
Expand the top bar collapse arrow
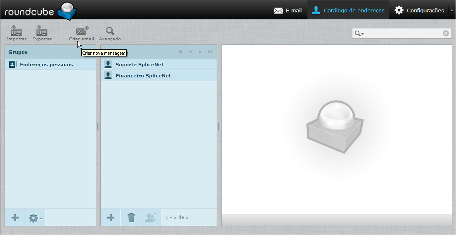click(451, 10)
